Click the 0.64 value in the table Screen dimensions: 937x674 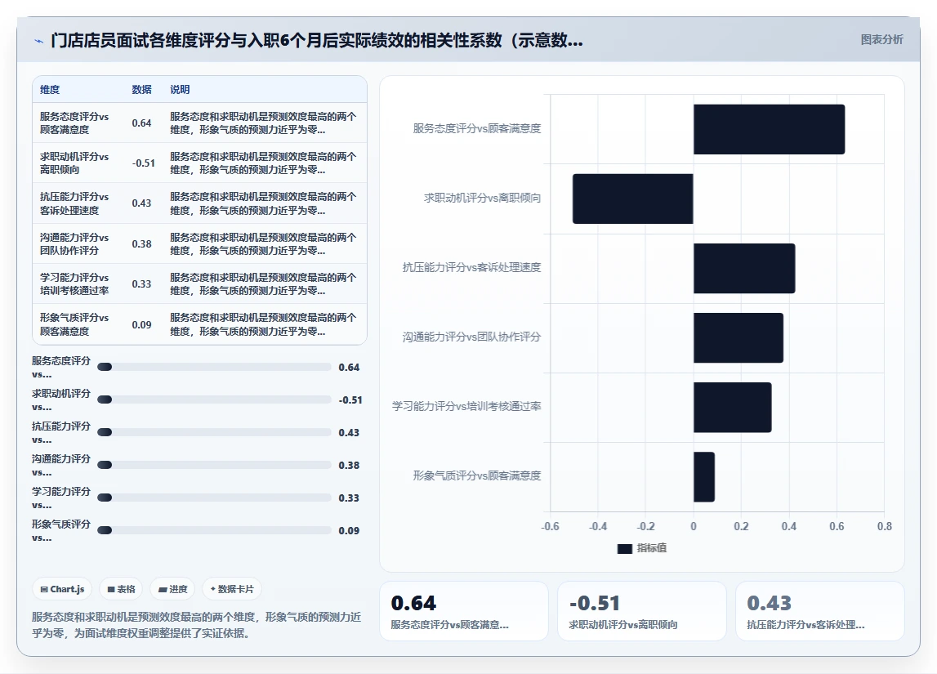pyautogui.click(x=141, y=123)
